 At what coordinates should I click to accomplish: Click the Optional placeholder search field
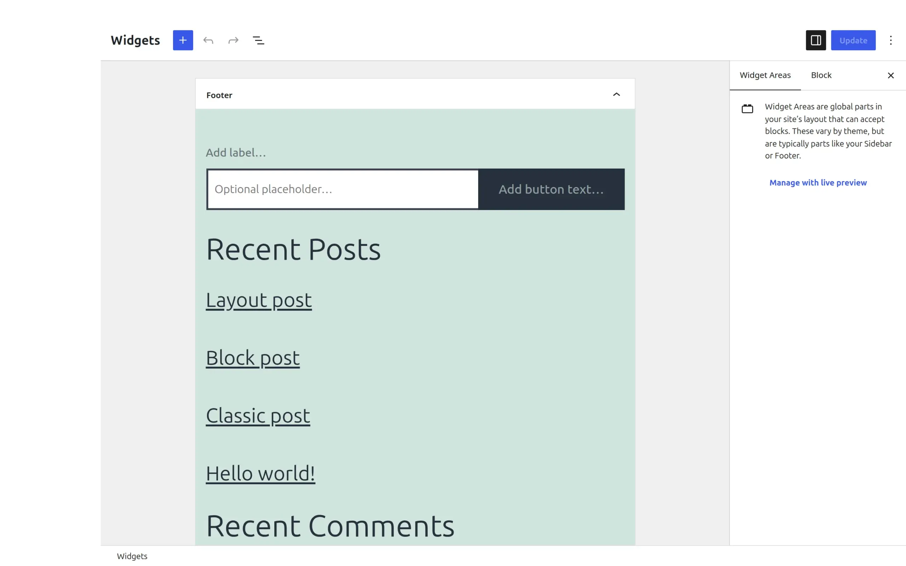(343, 189)
